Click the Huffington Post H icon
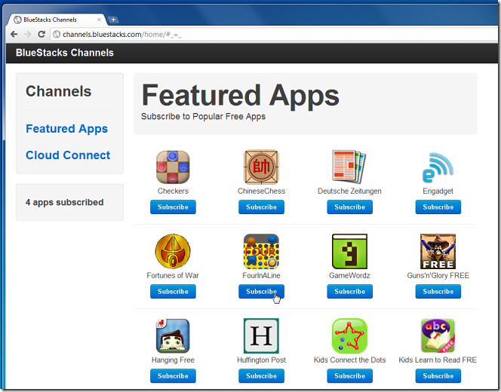 coord(261,335)
